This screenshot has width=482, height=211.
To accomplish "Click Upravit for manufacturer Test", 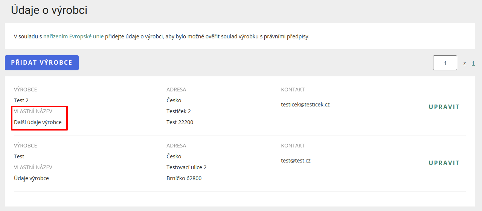I will [444, 163].
